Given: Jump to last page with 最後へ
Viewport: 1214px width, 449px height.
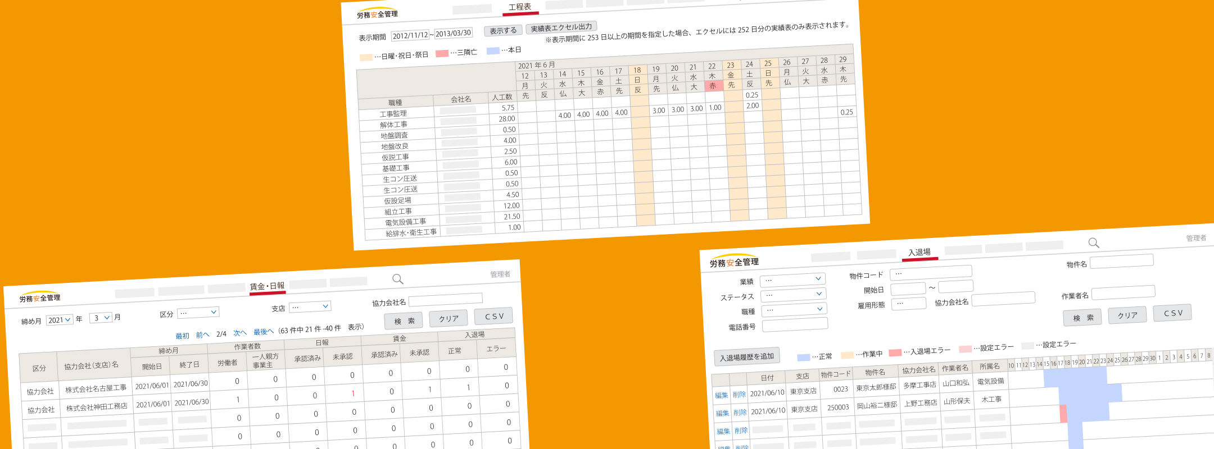Looking at the screenshot, I should click(x=263, y=332).
